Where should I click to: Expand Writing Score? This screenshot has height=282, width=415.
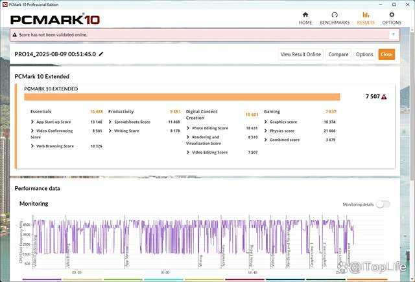(110, 131)
